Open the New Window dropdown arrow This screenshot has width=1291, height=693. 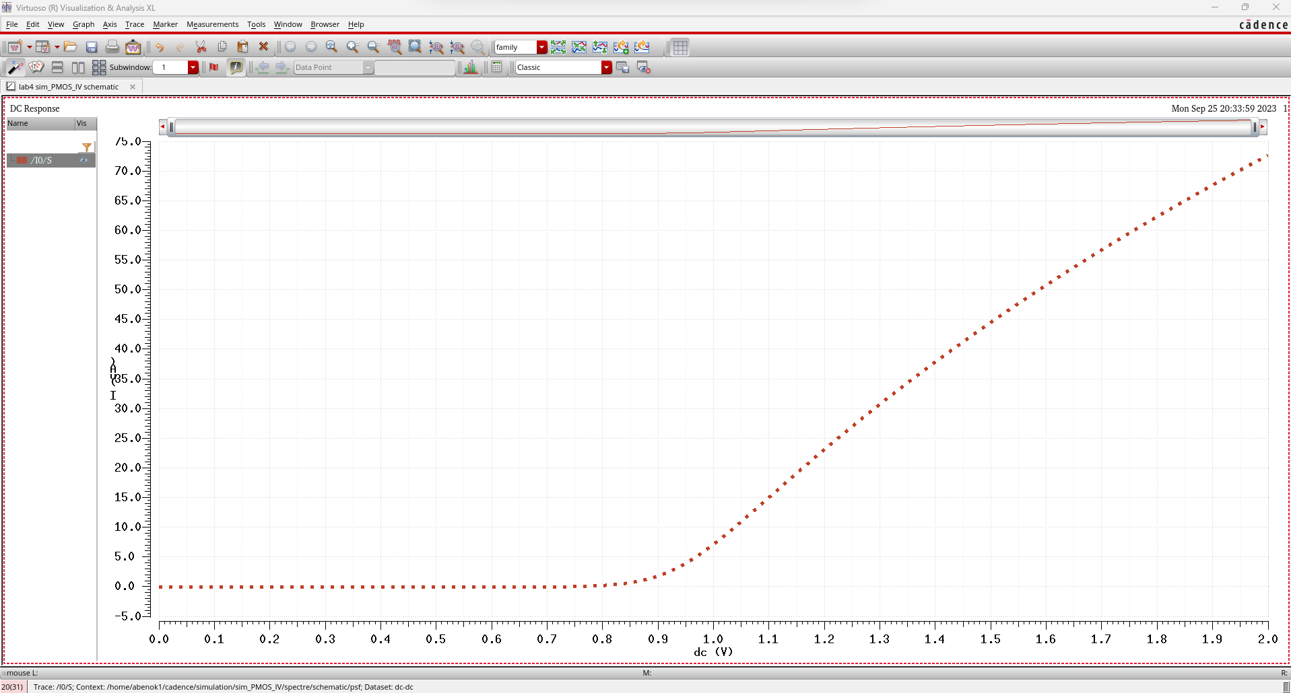coord(29,47)
